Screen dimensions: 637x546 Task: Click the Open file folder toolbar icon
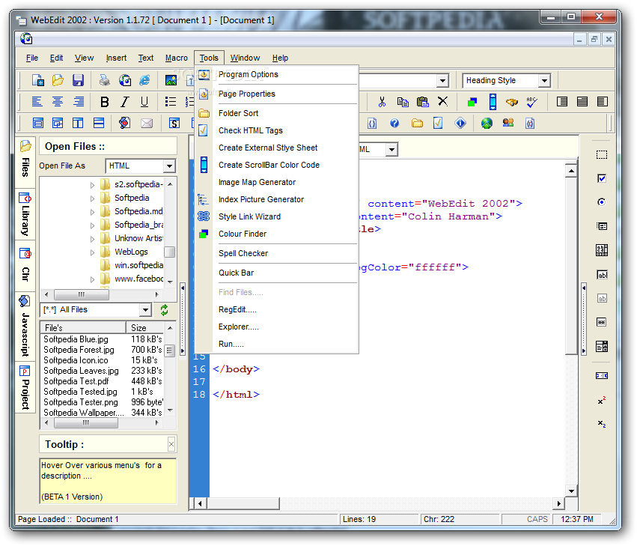click(58, 80)
